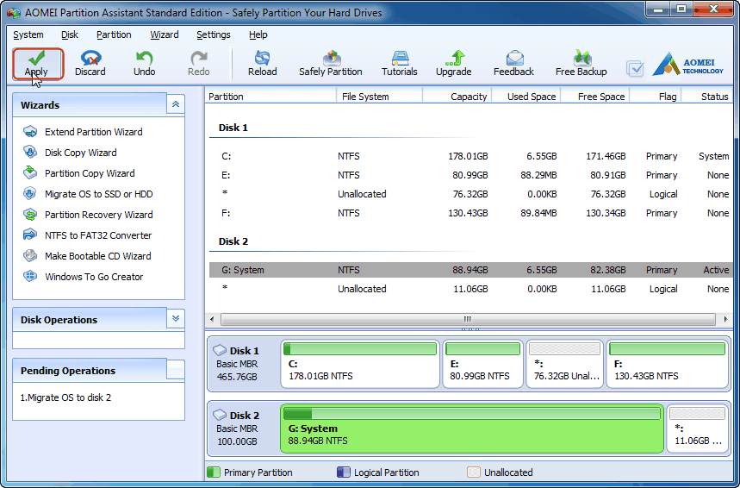Toggle the checkmark icon beside AOMEI logo
The image size is (740, 488).
point(635,68)
